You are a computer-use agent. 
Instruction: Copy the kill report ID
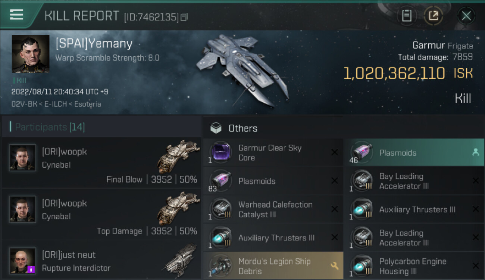coord(184,17)
